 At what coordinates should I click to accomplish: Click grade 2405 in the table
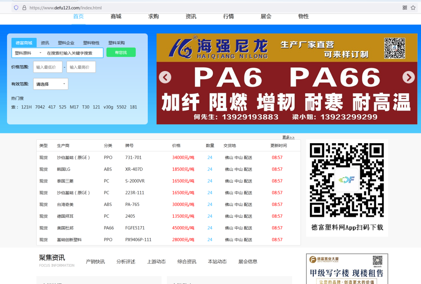click(x=130, y=216)
